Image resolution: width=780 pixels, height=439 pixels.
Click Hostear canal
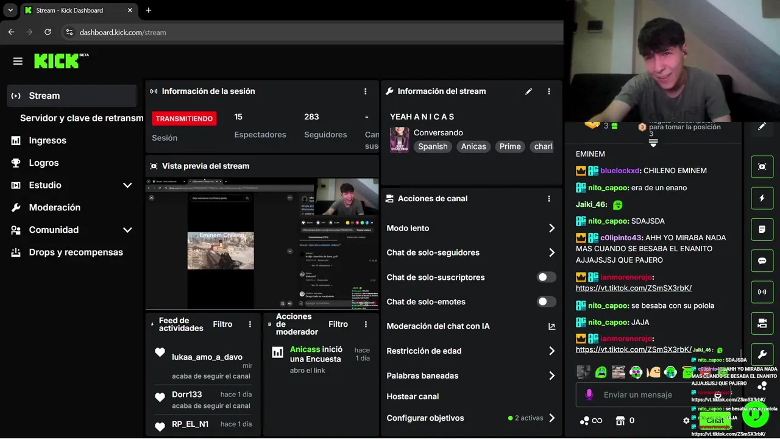point(413,396)
